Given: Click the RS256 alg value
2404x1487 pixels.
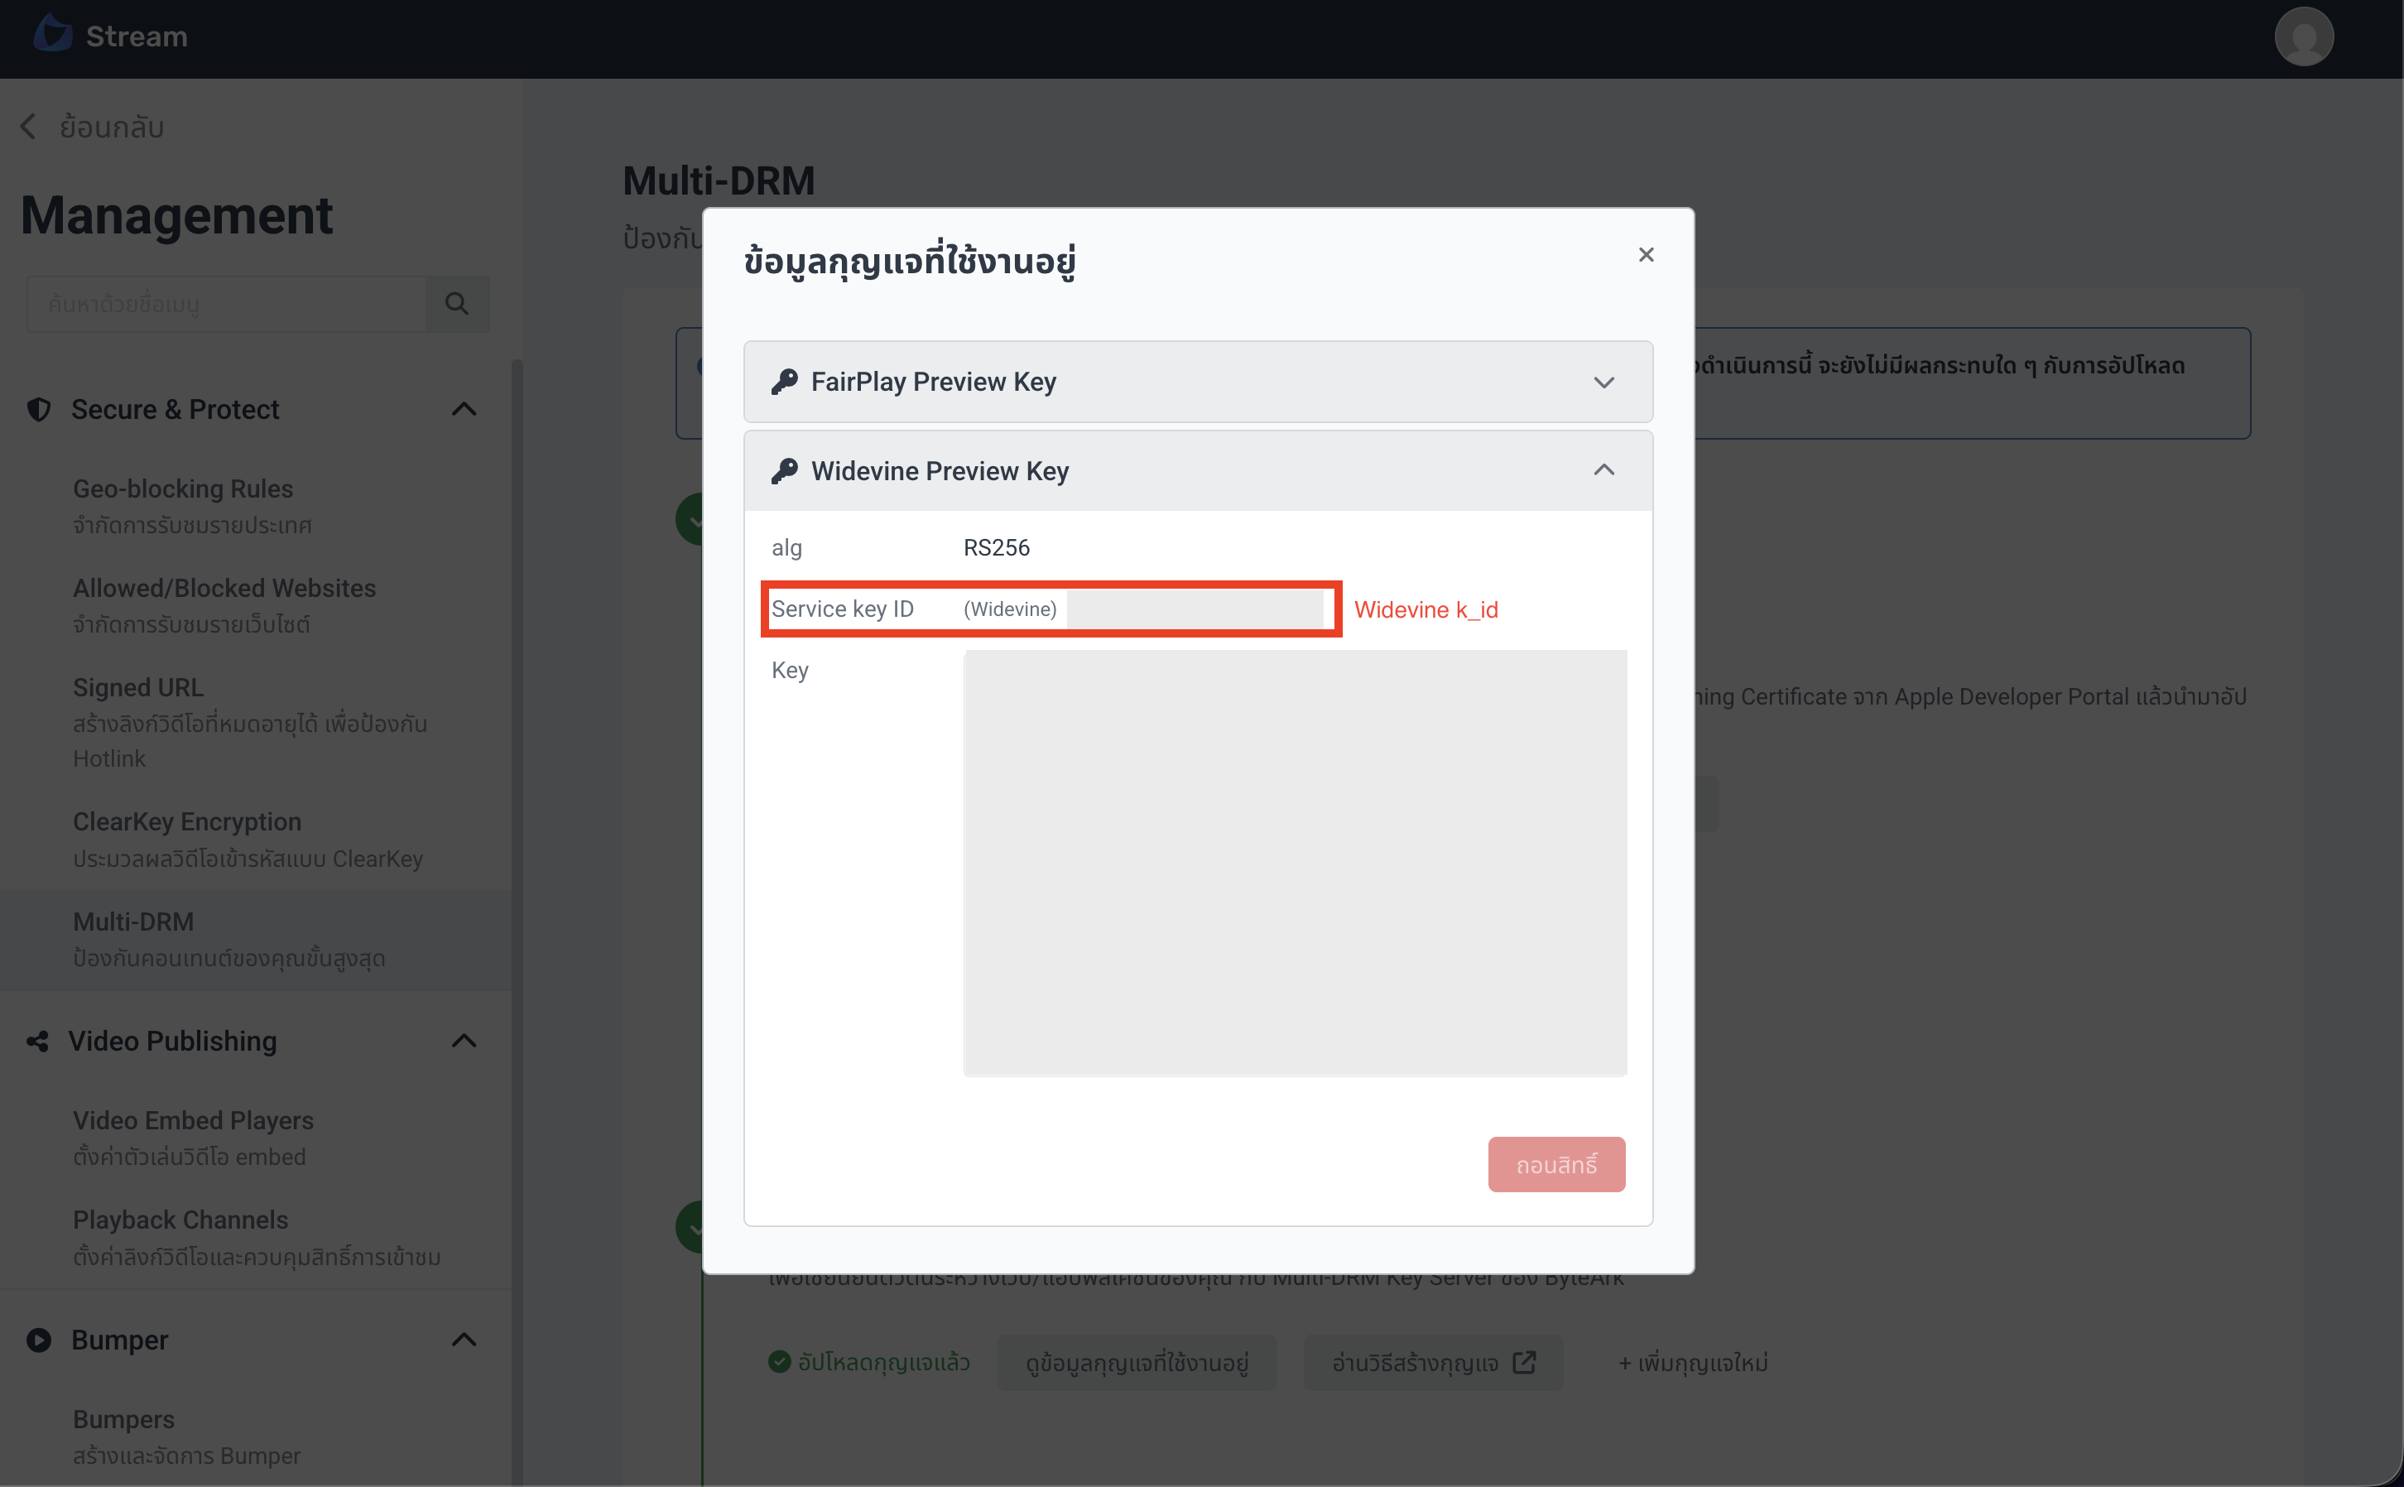Looking at the screenshot, I should (x=996, y=548).
